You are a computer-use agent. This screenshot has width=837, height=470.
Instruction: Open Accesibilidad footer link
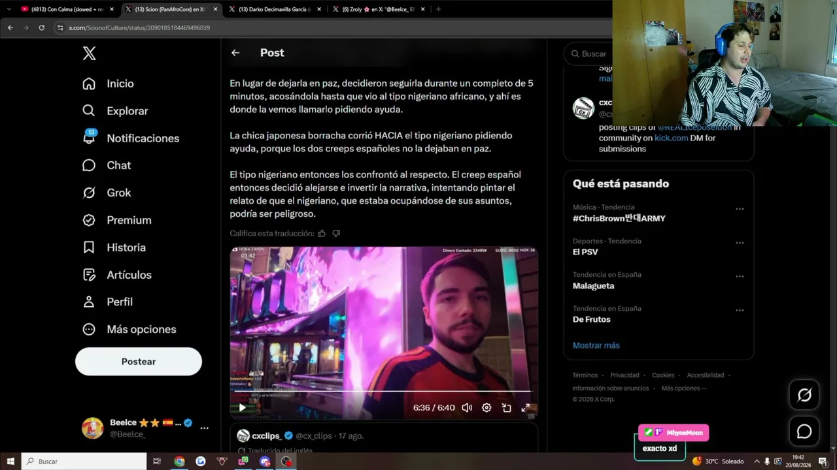point(705,375)
